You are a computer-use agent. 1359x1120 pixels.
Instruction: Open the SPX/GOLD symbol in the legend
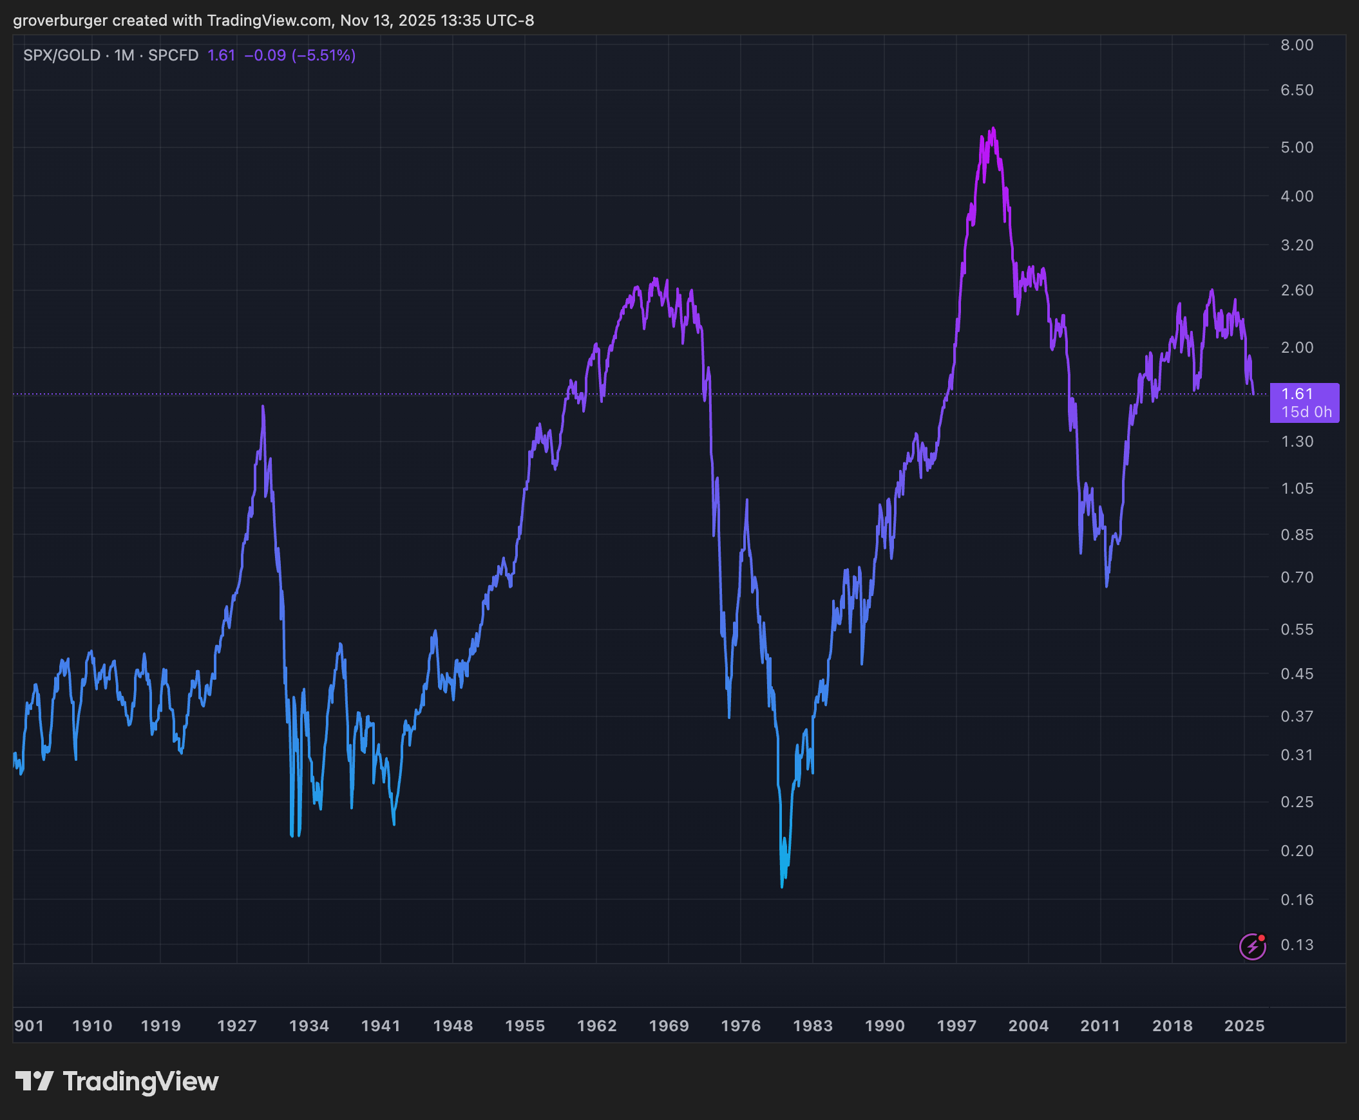point(61,55)
